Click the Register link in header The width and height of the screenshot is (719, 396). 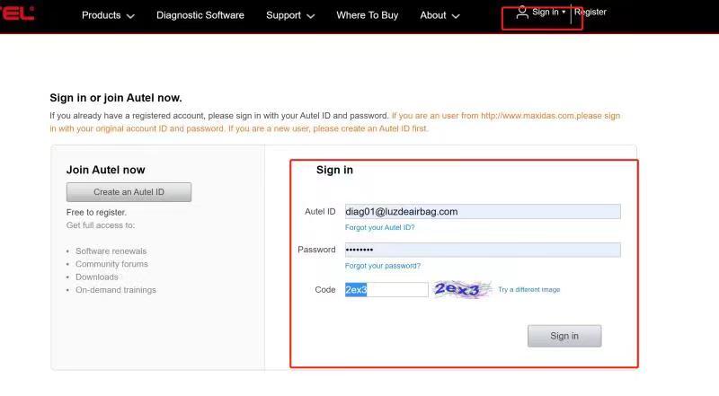coord(590,13)
